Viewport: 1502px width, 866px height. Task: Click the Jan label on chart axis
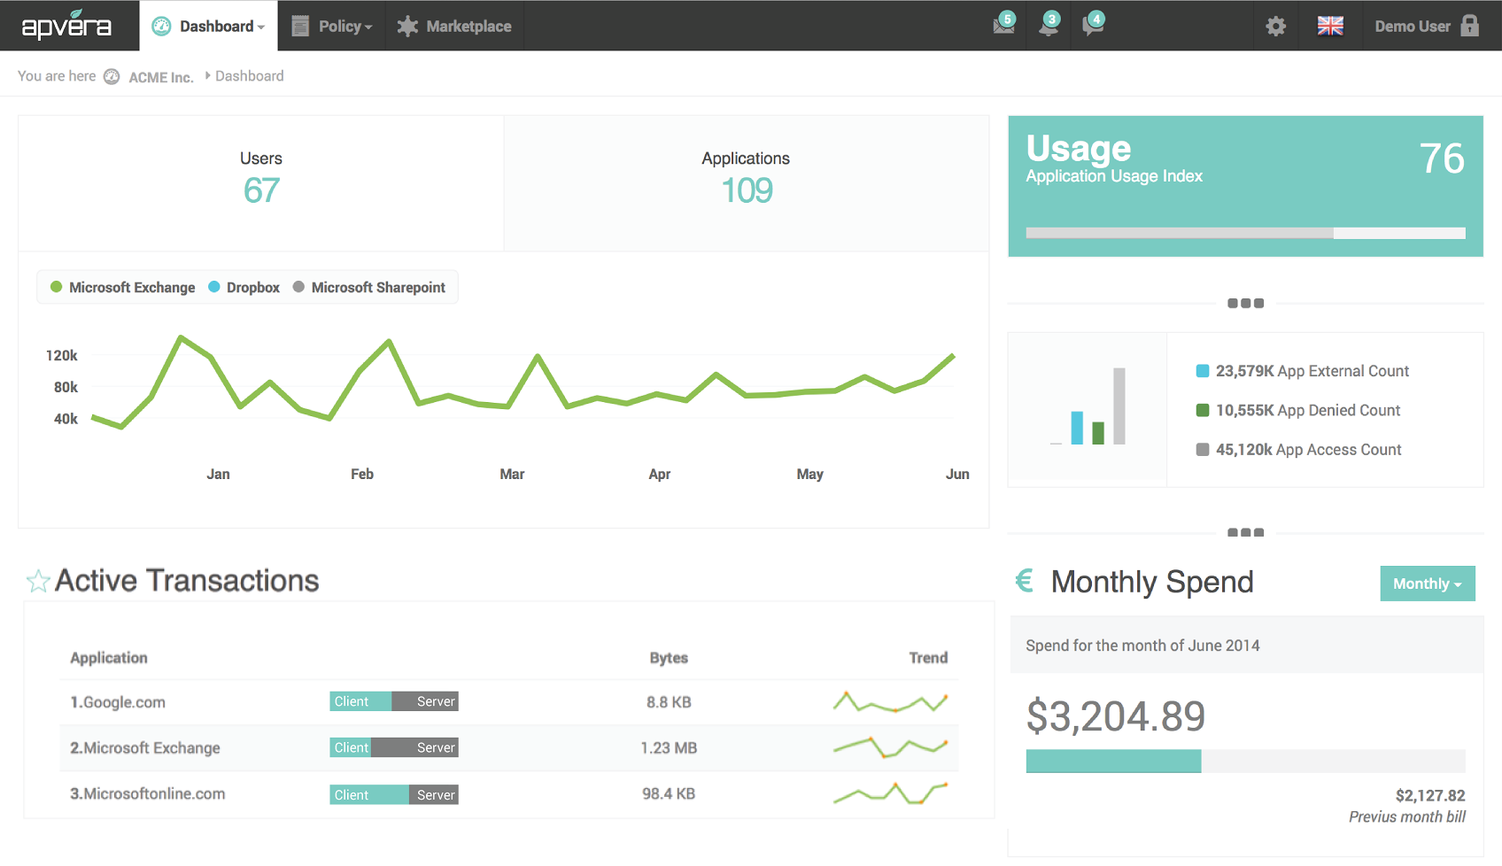pyautogui.click(x=218, y=474)
